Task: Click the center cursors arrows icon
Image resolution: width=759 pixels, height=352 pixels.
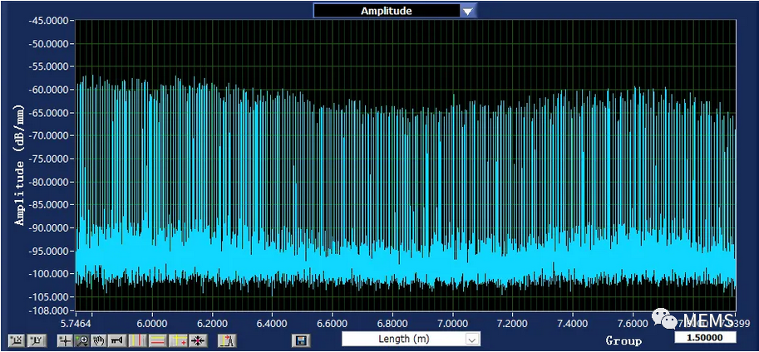Action: [198, 341]
